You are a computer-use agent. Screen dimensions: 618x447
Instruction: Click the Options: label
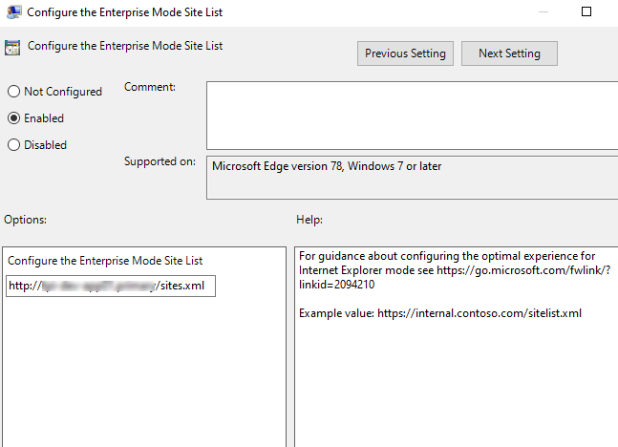tap(25, 220)
